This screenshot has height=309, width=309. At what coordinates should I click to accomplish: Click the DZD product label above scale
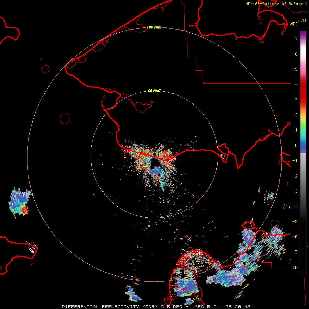(x=302, y=21)
